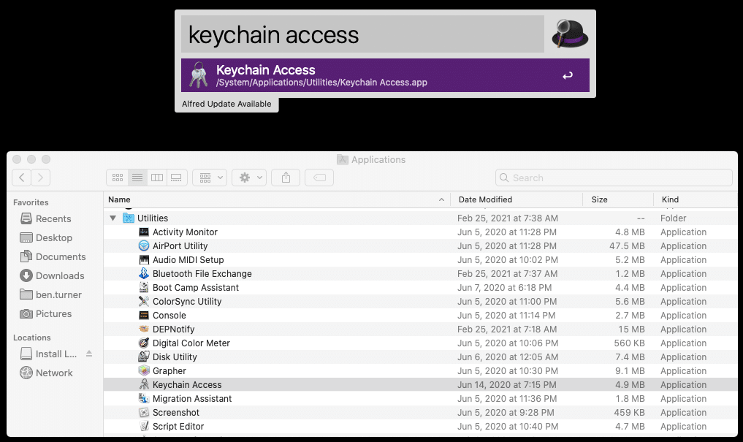Go forward in Finder navigation
The width and height of the screenshot is (743, 442).
tap(41, 178)
